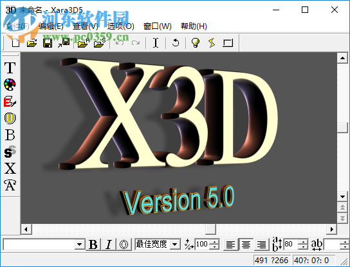
Task: Open the 文件(F) menu
Action: (17, 26)
